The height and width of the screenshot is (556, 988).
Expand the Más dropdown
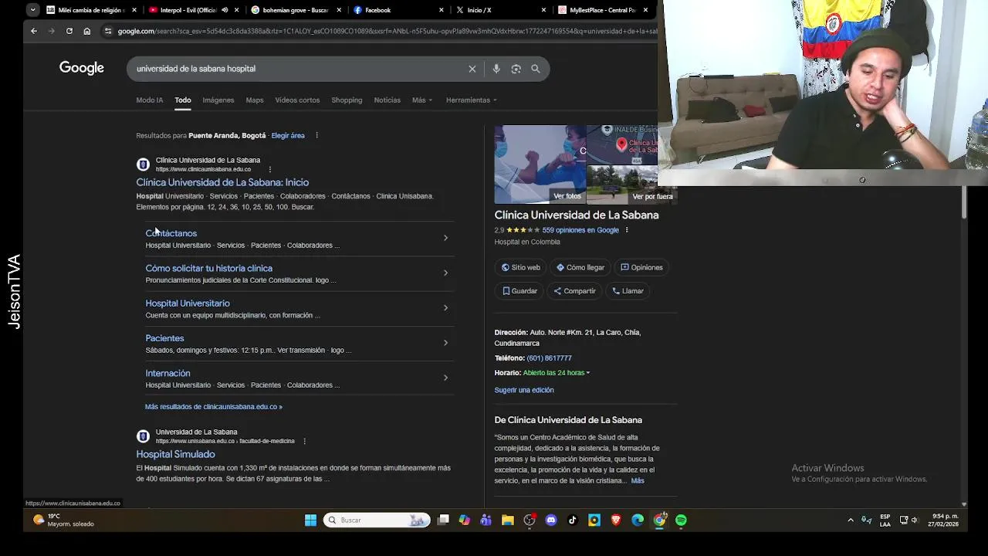point(422,100)
